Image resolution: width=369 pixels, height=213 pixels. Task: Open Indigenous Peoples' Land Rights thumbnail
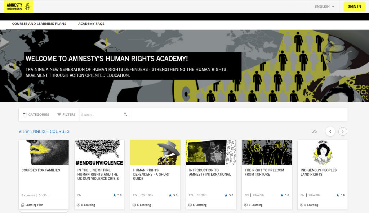(323, 153)
